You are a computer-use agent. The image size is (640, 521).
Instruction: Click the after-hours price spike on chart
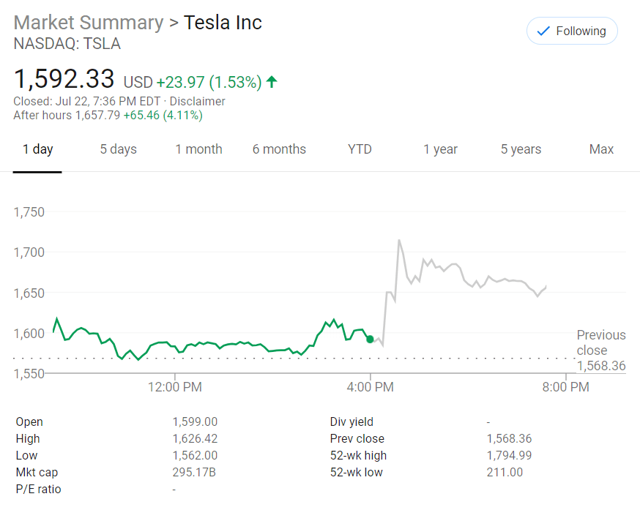(399, 240)
